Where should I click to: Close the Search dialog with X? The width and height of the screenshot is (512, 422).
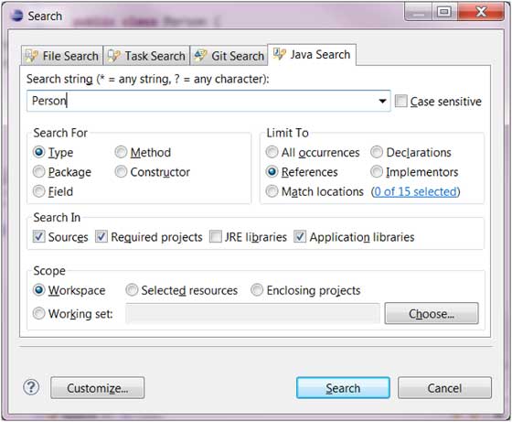pyautogui.click(x=481, y=12)
